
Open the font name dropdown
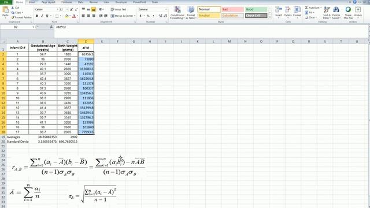[x=57, y=9]
